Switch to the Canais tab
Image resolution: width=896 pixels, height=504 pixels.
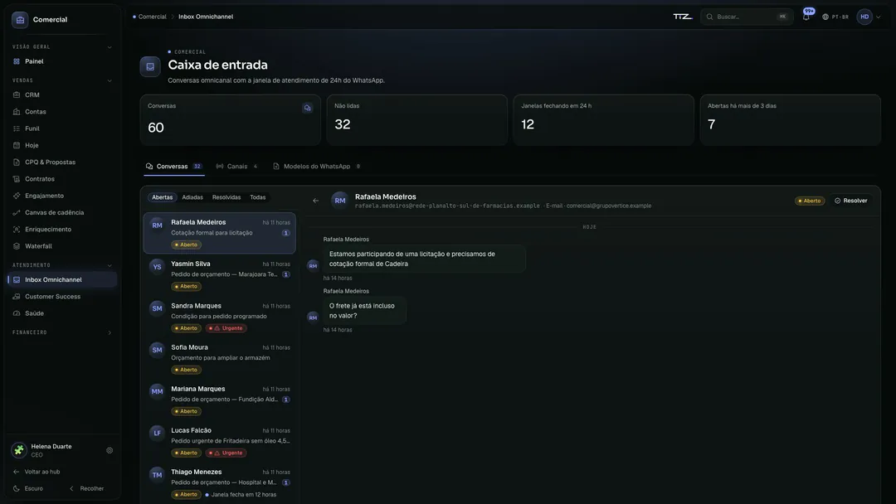(x=236, y=167)
